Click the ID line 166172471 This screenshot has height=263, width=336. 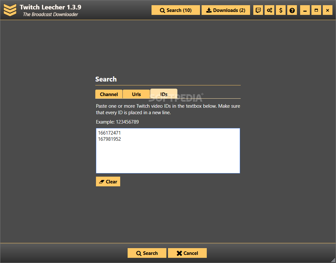tap(109, 133)
